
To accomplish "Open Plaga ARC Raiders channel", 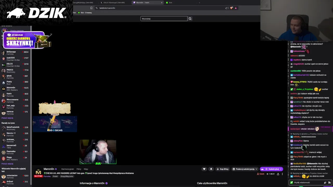I will point(15,158).
